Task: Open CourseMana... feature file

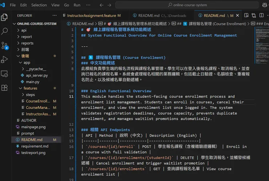Action: (x=38, y=107)
